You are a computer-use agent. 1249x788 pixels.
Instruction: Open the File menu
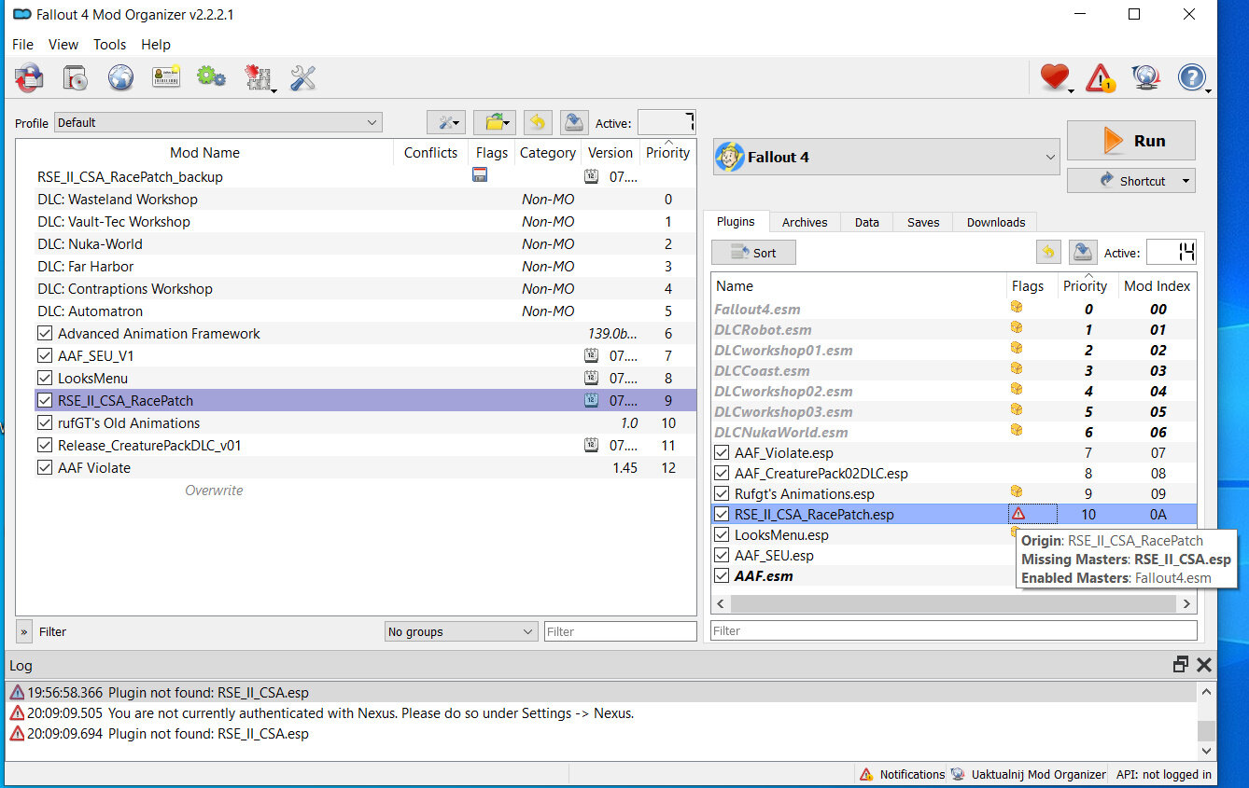tap(23, 44)
